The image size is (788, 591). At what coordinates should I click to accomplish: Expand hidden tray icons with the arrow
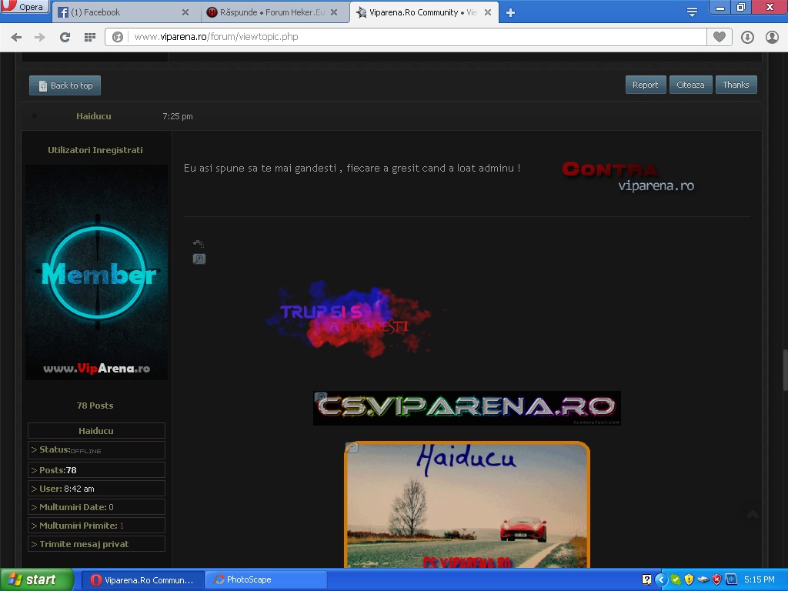(x=661, y=579)
